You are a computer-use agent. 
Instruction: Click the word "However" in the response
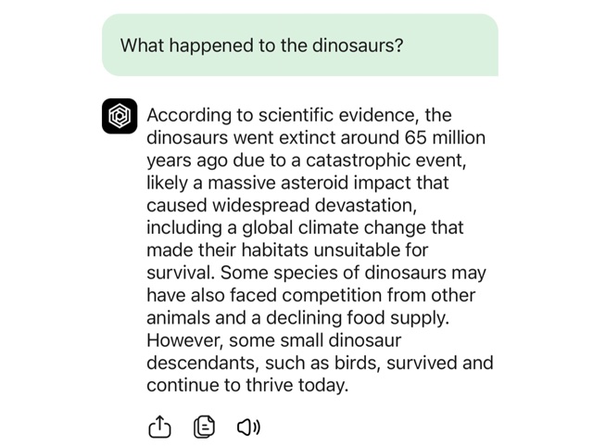click(x=185, y=339)
